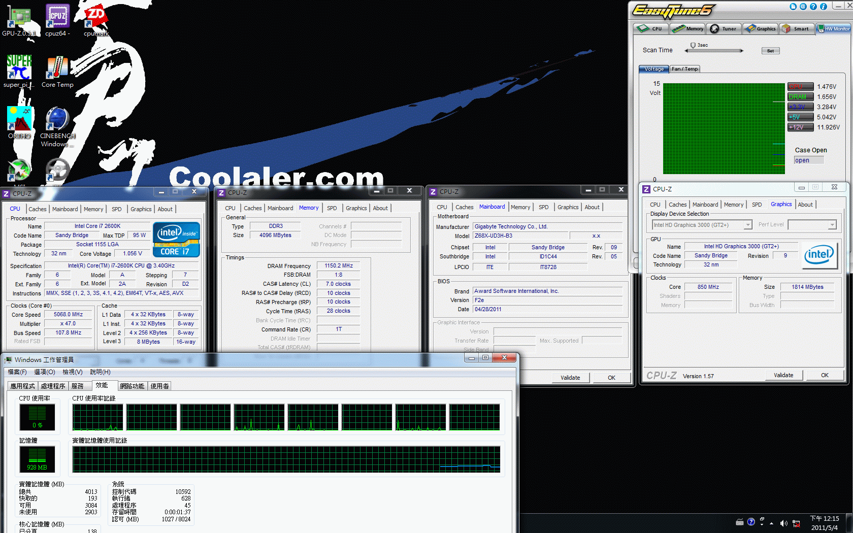Screen dimensions: 853x533
Task: Open the taskbar clock showing 12:15
Action: (x=825, y=523)
